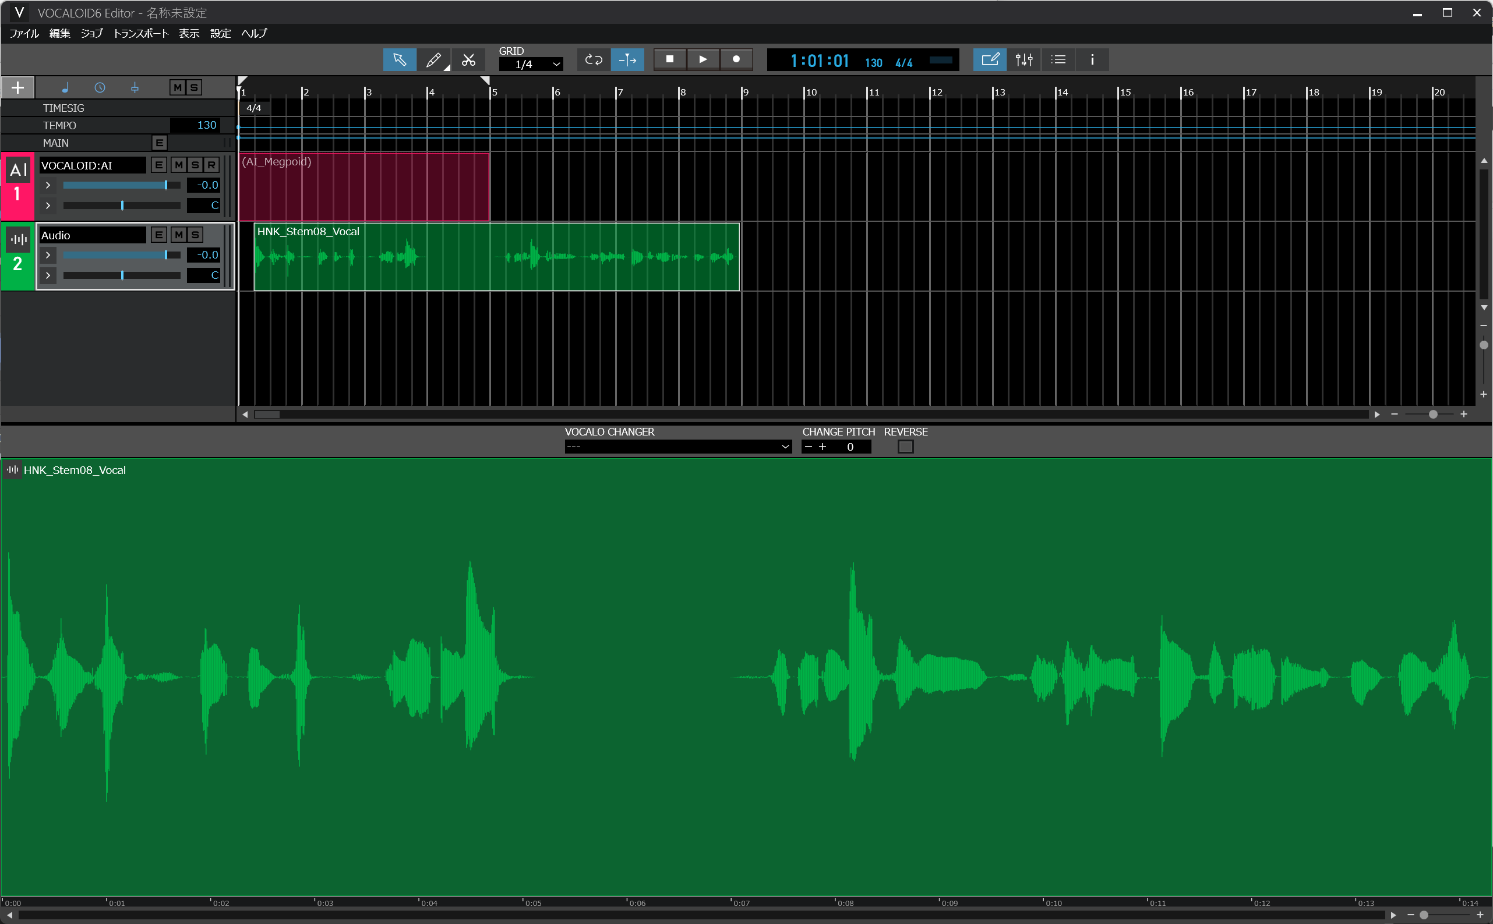Open the GRID 1/4 dropdown
The height and width of the screenshot is (924, 1493).
(x=531, y=64)
